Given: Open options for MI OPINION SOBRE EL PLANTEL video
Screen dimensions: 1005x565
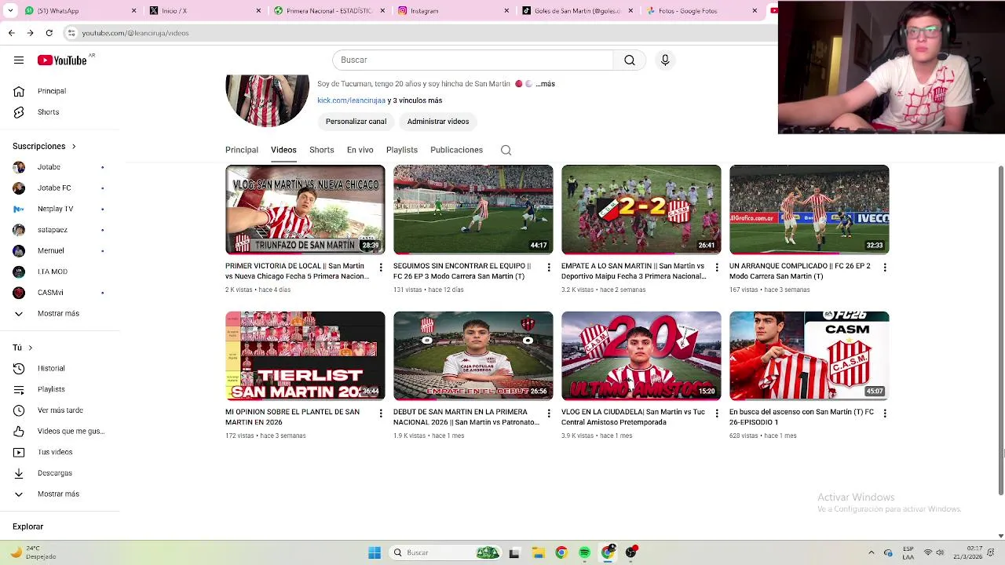Looking at the screenshot, I should click(x=381, y=414).
